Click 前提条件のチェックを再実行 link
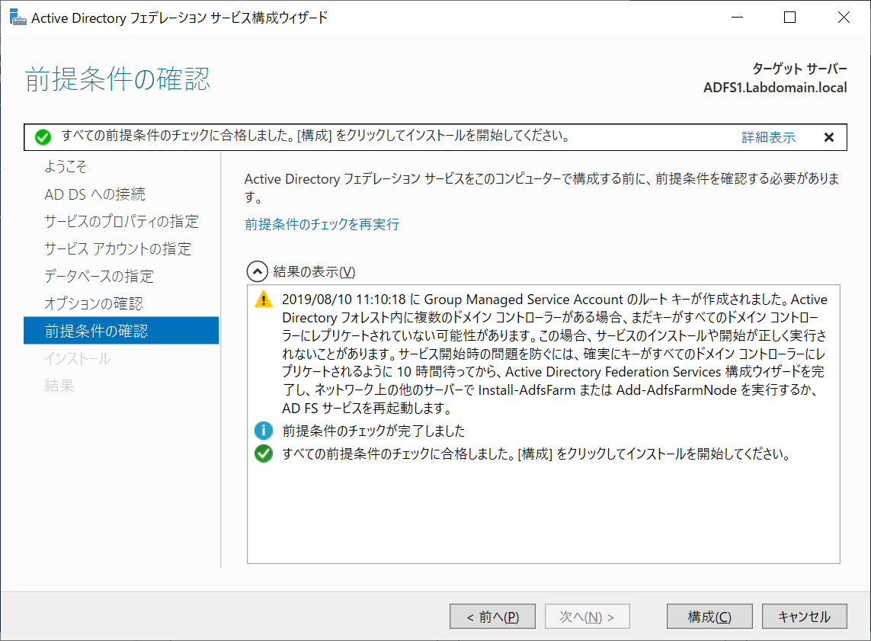The width and height of the screenshot is (871, 641). tap(322, 224)
